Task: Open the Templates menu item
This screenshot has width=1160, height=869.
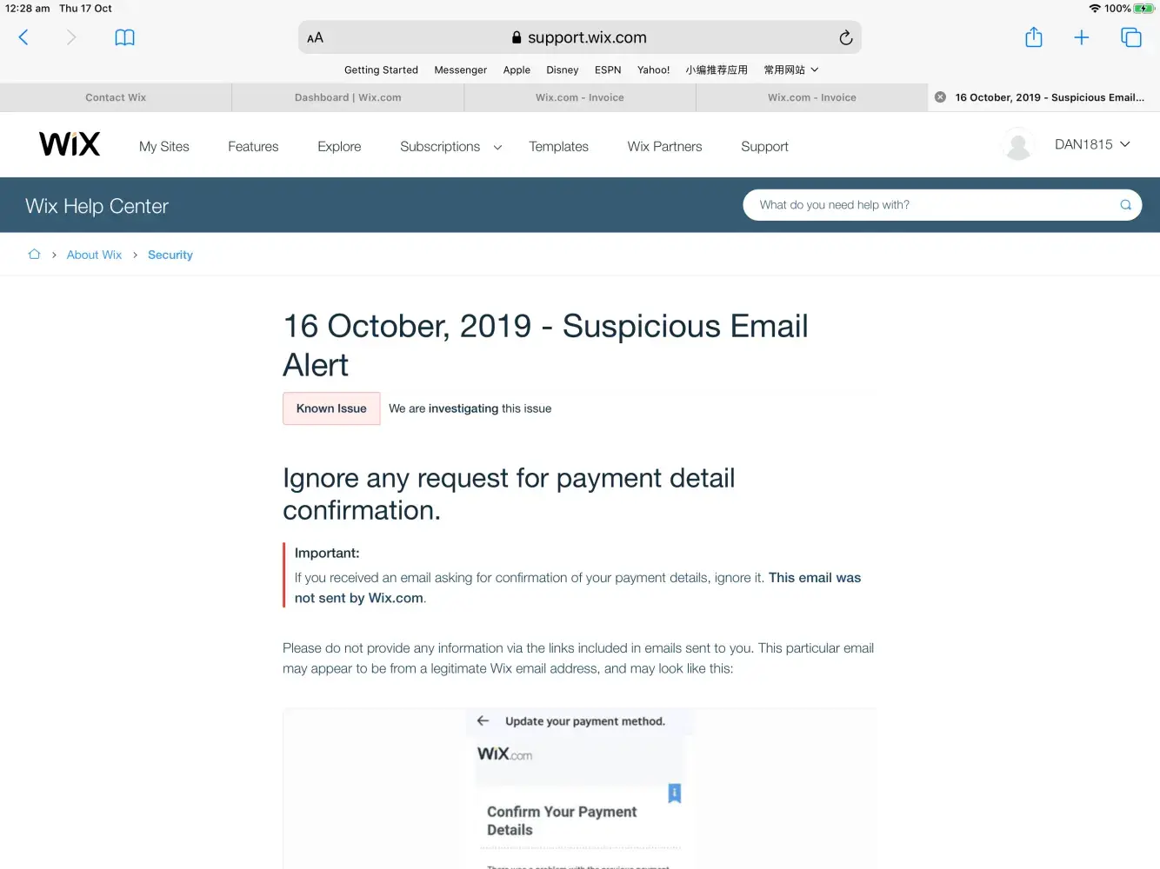Action: 558,147
